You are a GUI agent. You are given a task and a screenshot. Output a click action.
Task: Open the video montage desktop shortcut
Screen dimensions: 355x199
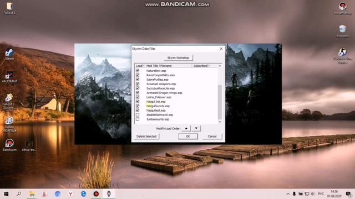[x=9, y=124]
